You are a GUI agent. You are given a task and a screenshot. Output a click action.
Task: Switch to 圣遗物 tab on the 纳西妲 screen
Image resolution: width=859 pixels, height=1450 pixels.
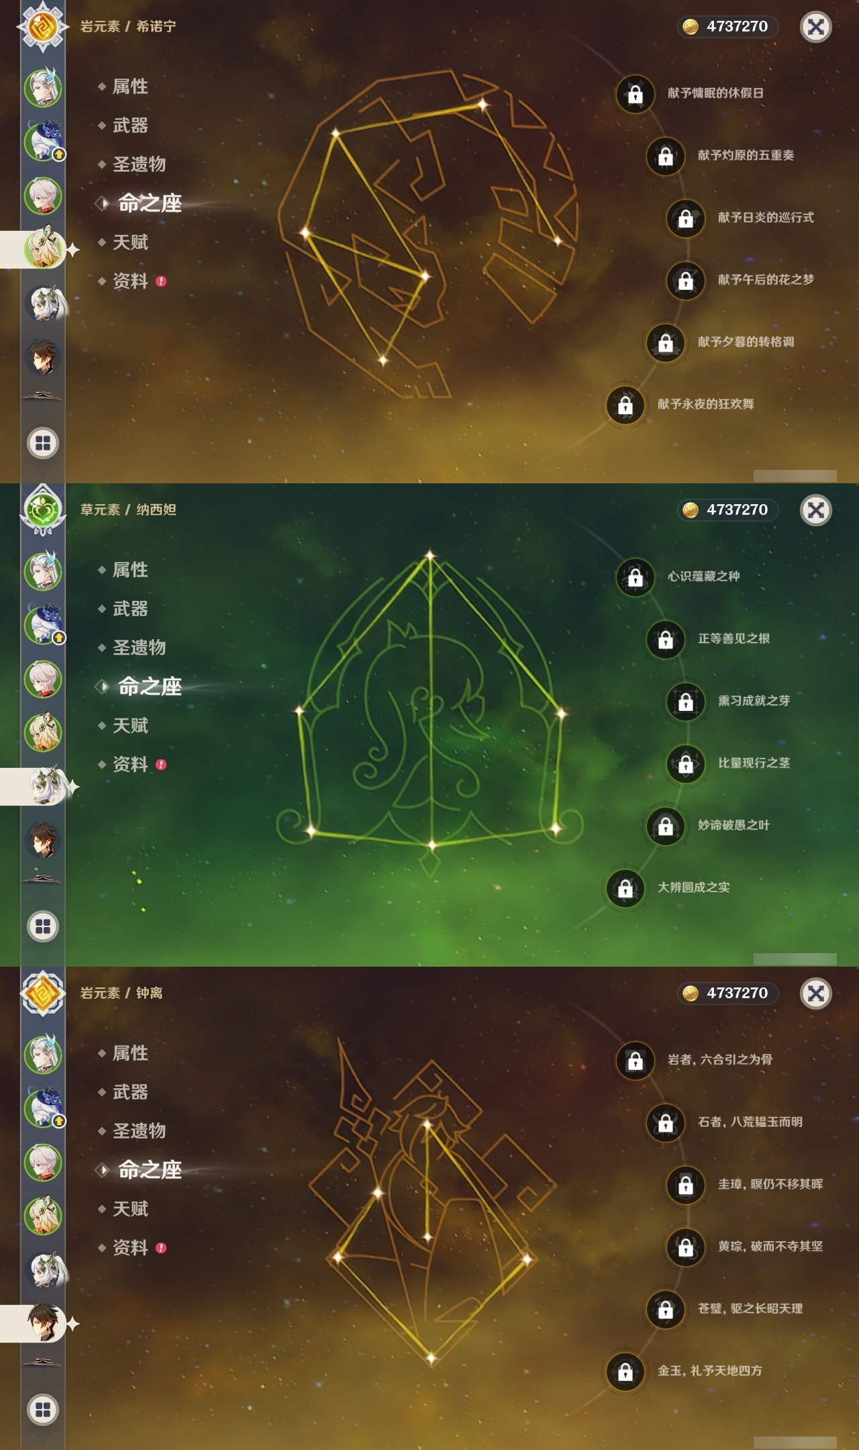tap(138, 648)
